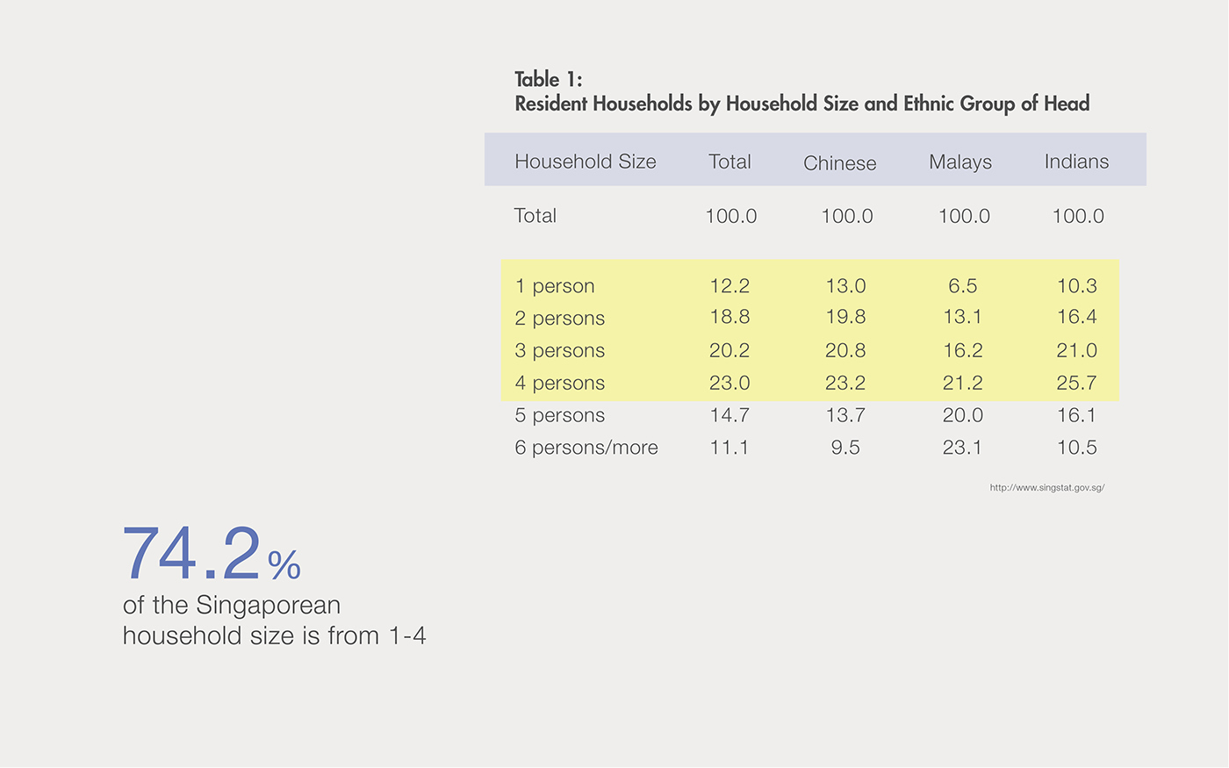Image resolution: width=1229 pixels, height=768 pixels.
Task: Click the Malays value 6.5 for 1 person
Action: 962,286
